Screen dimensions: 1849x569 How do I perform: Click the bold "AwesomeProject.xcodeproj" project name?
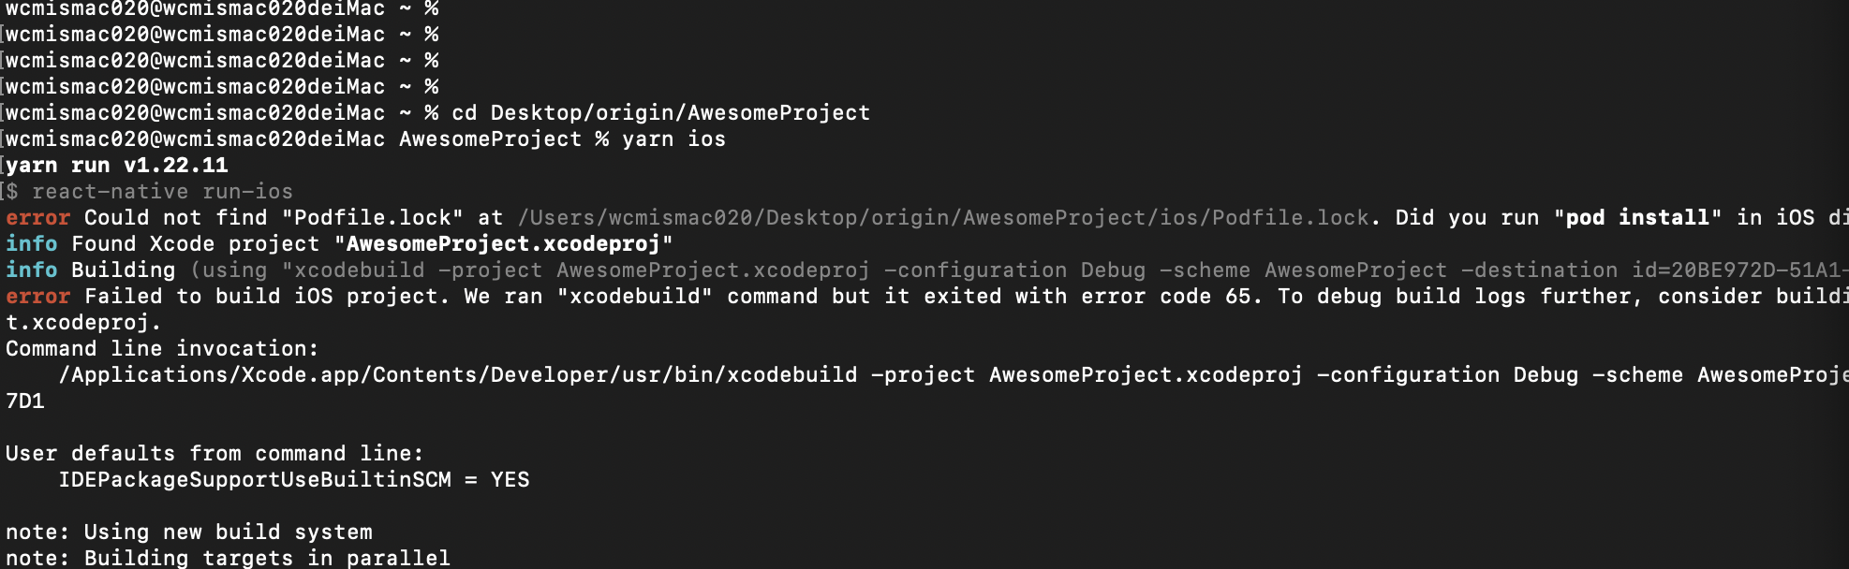click(x=503, y=244)
